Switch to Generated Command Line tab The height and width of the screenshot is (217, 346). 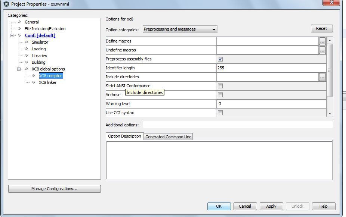169,137
